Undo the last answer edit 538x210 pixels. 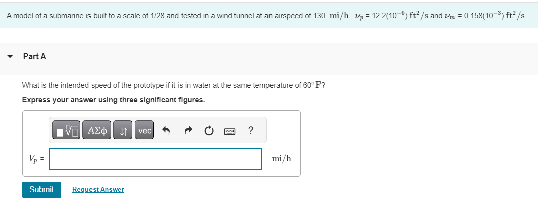[x=166, y=131]
